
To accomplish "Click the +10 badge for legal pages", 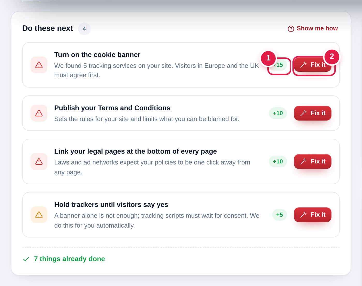I will pos(278,161).
